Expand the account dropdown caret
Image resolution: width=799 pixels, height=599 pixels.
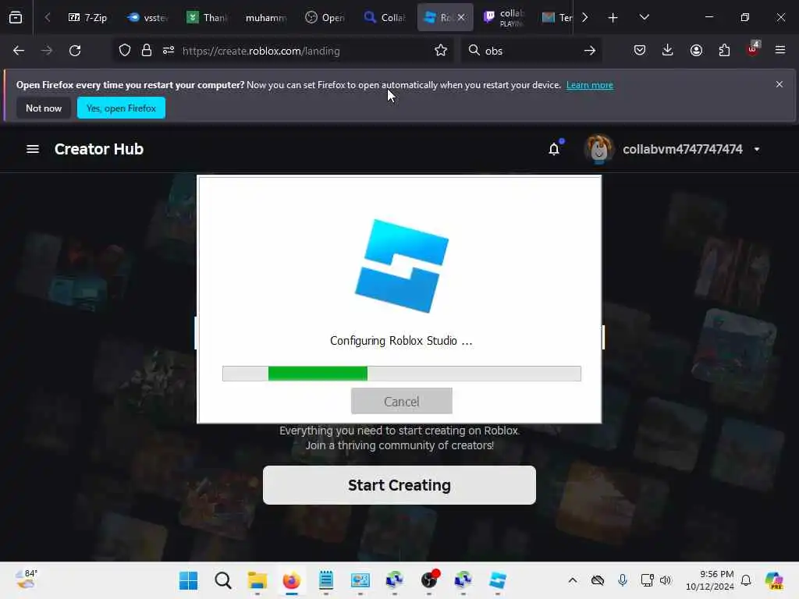757,149
